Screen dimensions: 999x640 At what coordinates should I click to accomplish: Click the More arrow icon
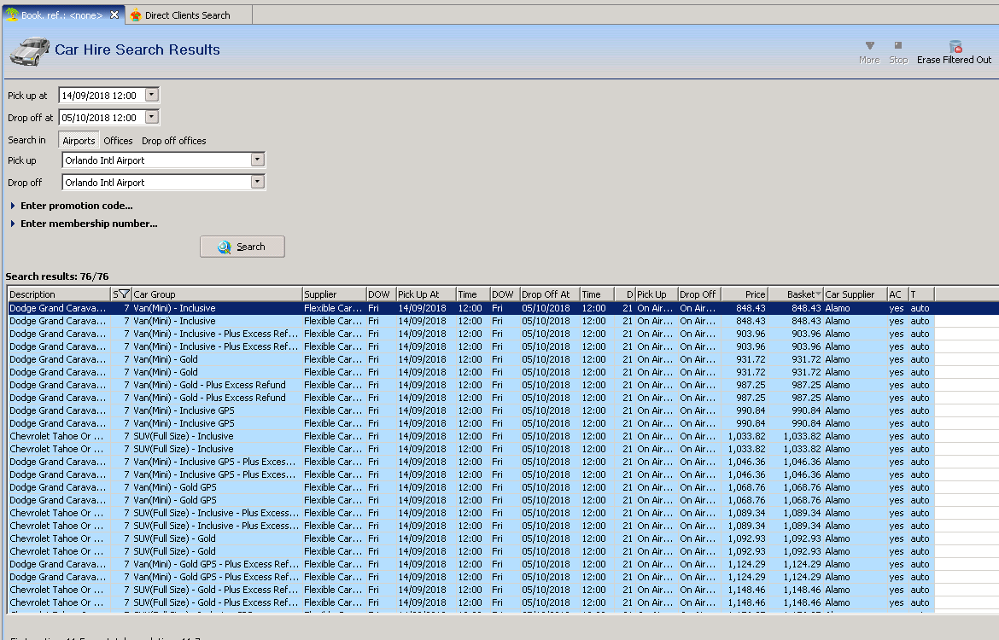[869, 46]
